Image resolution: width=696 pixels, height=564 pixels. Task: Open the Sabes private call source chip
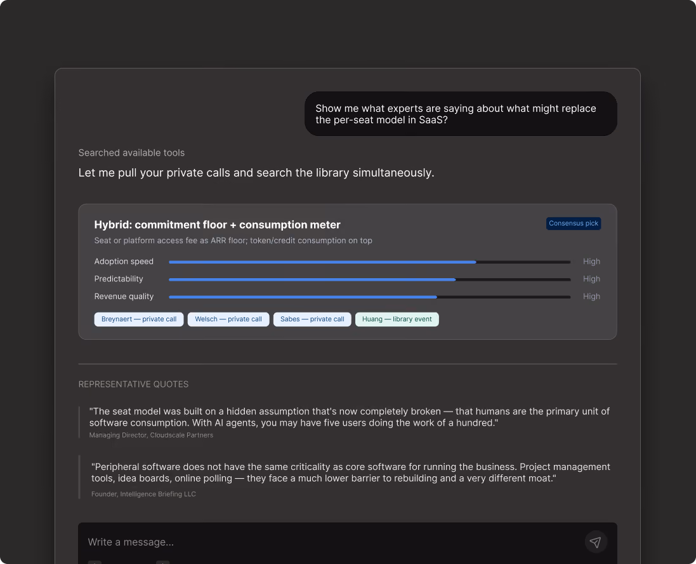(x=312, y=319)
